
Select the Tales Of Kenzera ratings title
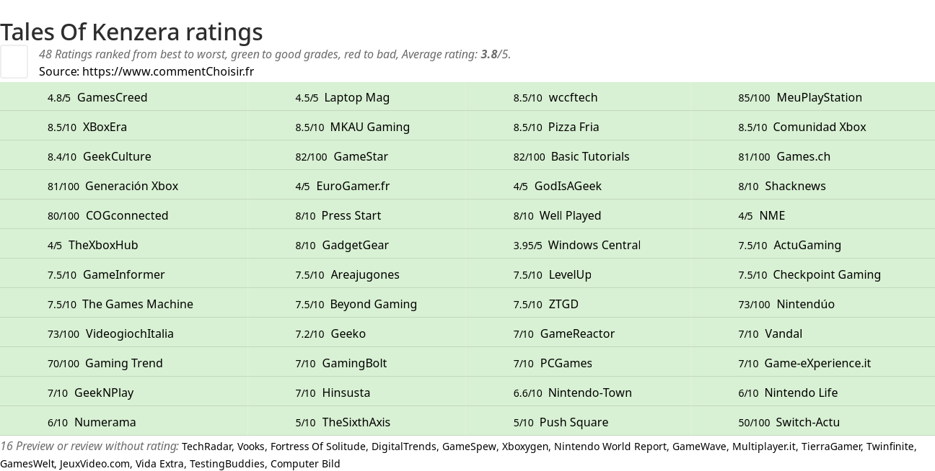pyautogui.click(x=131, y=32)
